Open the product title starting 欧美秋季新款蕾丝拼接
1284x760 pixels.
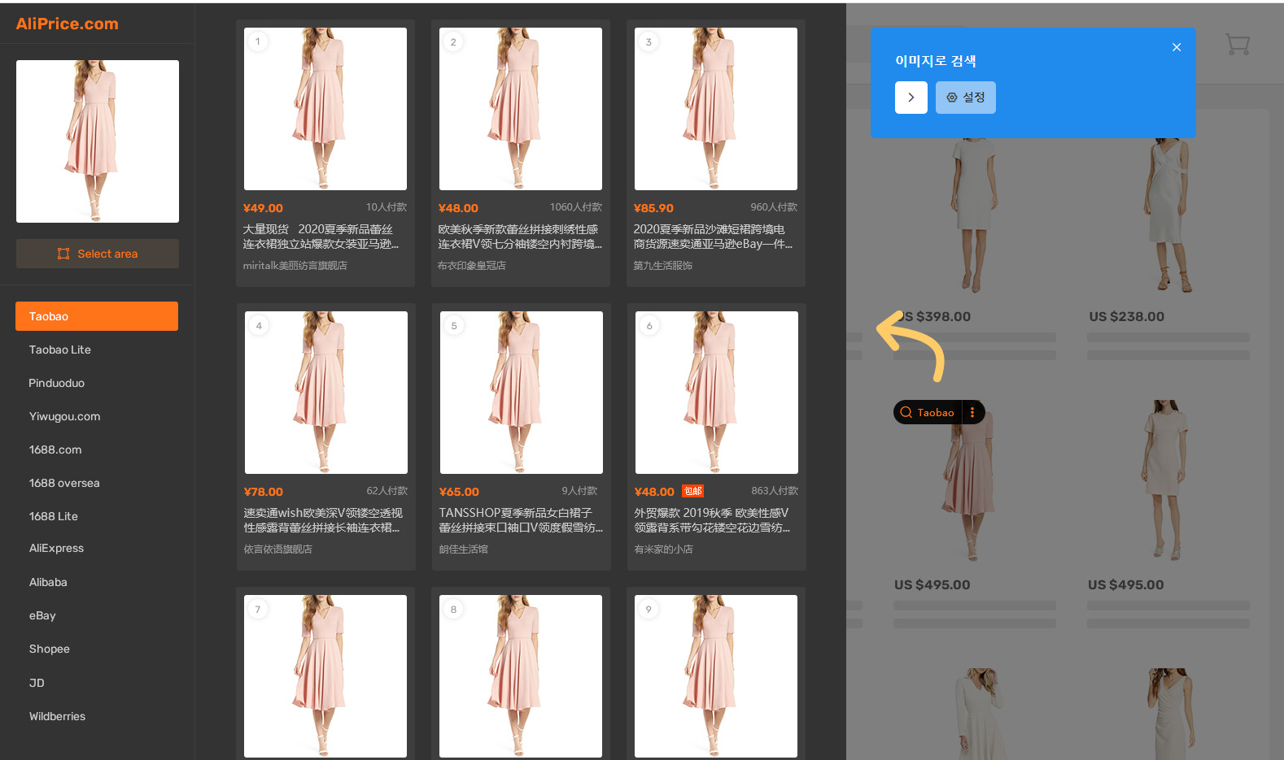(520, 237)
